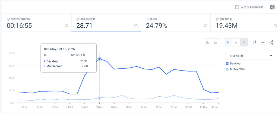Screen dimensions: 278x114
Task: Switch granularity to weekly (W)
Action: tap(236, 42)
